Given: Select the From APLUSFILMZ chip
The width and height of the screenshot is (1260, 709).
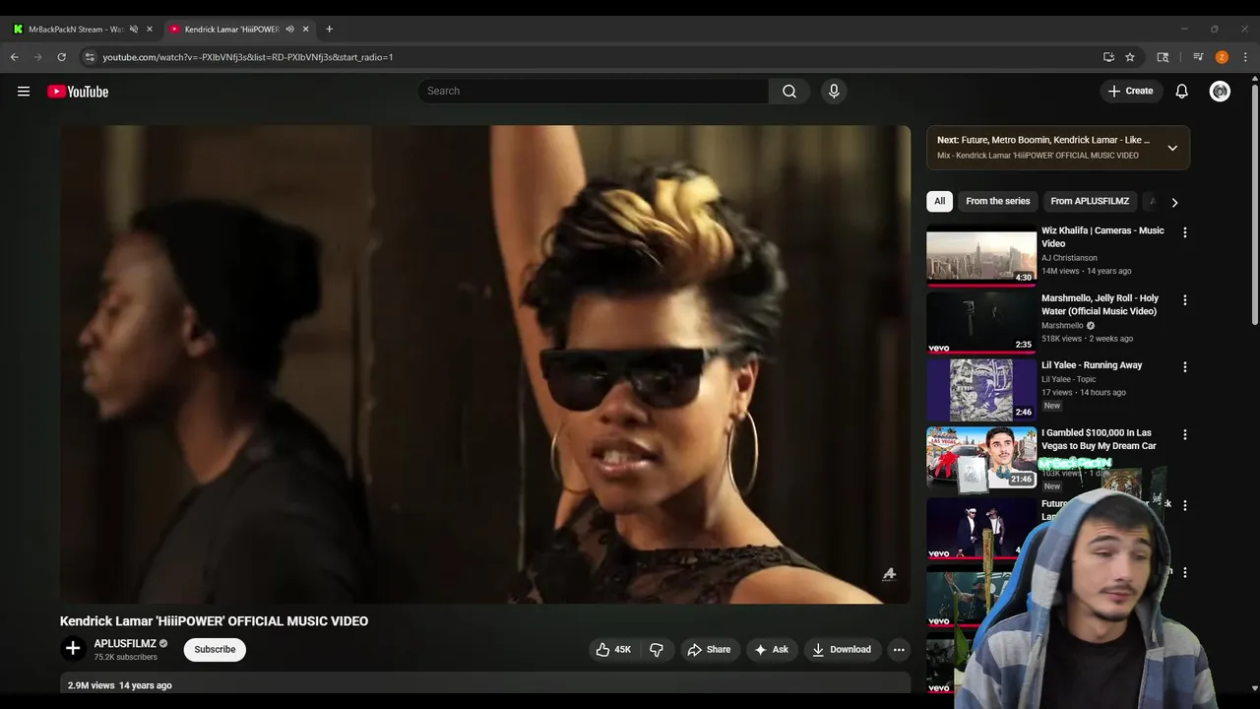Looking at the screenshot, I should pos(1090,201).
